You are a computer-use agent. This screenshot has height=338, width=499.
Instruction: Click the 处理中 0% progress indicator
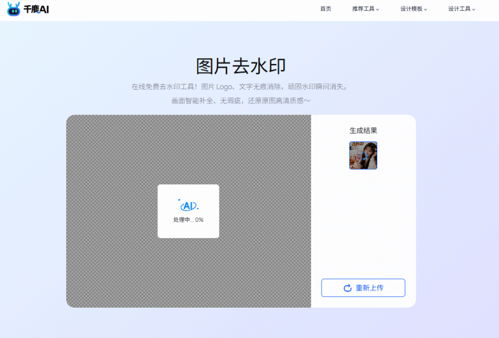click(188, 219)
